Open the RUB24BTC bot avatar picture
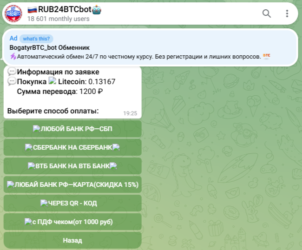This screenshot has width=302, height=250. point(13,13)
